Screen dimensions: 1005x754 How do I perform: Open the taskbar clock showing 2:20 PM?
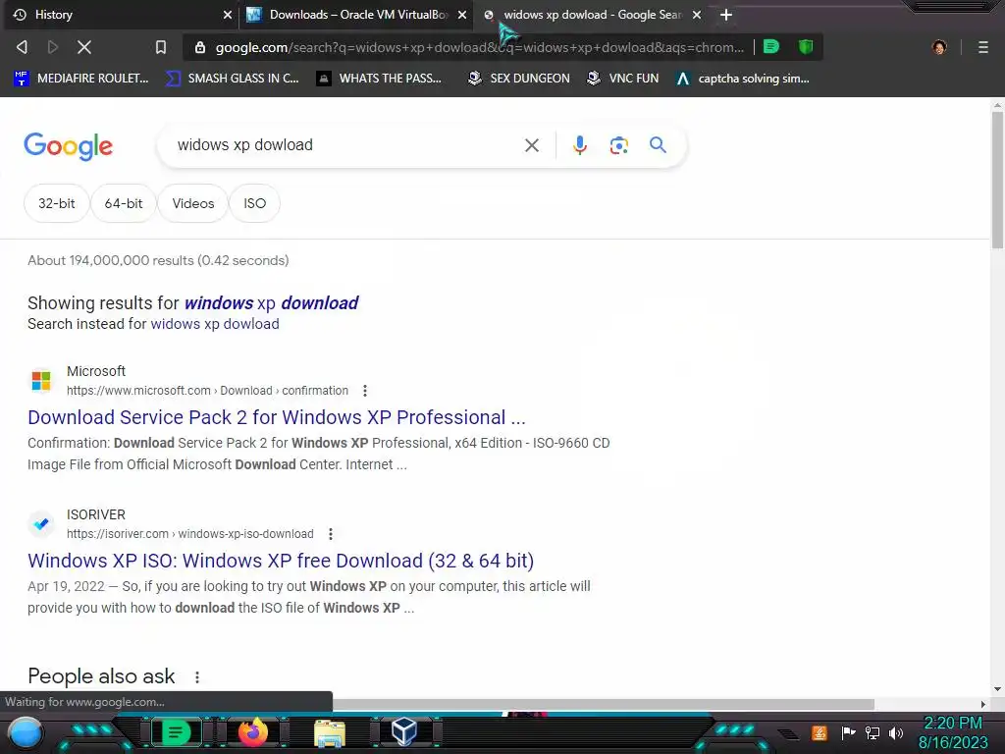[953, 732]
